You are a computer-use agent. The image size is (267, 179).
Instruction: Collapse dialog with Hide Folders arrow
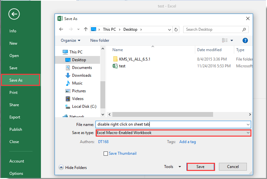tap(61, 167)
